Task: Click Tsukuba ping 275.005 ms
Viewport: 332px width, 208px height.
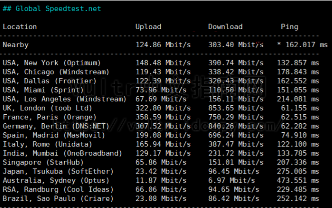Action: tap(298, 171)
